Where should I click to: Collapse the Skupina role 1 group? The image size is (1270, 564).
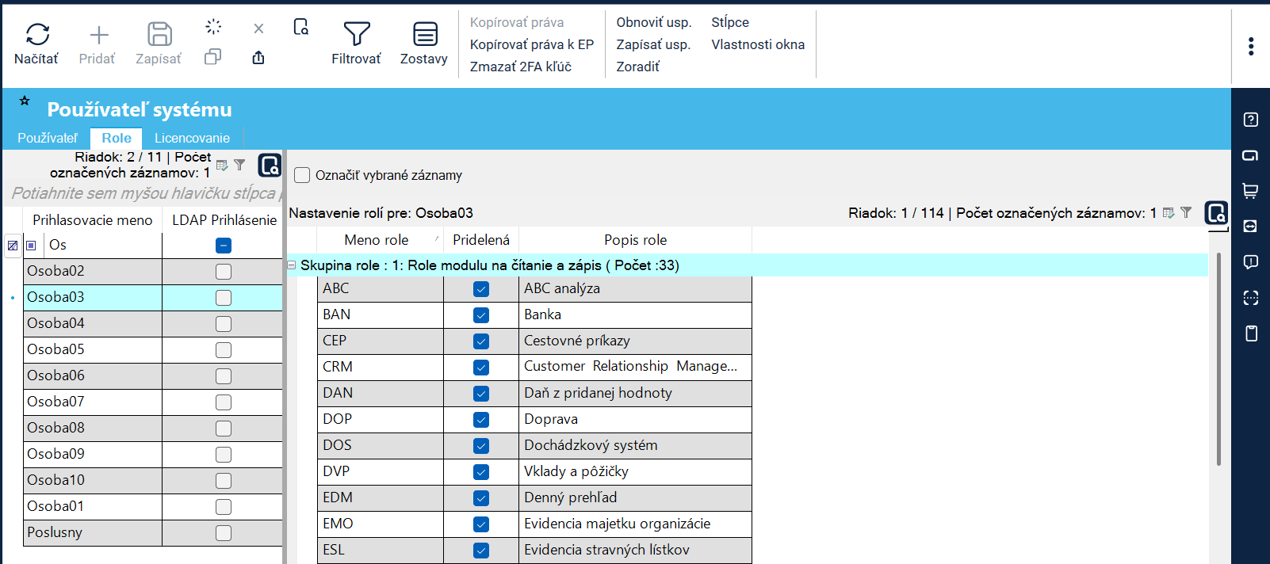[x=291, y=265]
